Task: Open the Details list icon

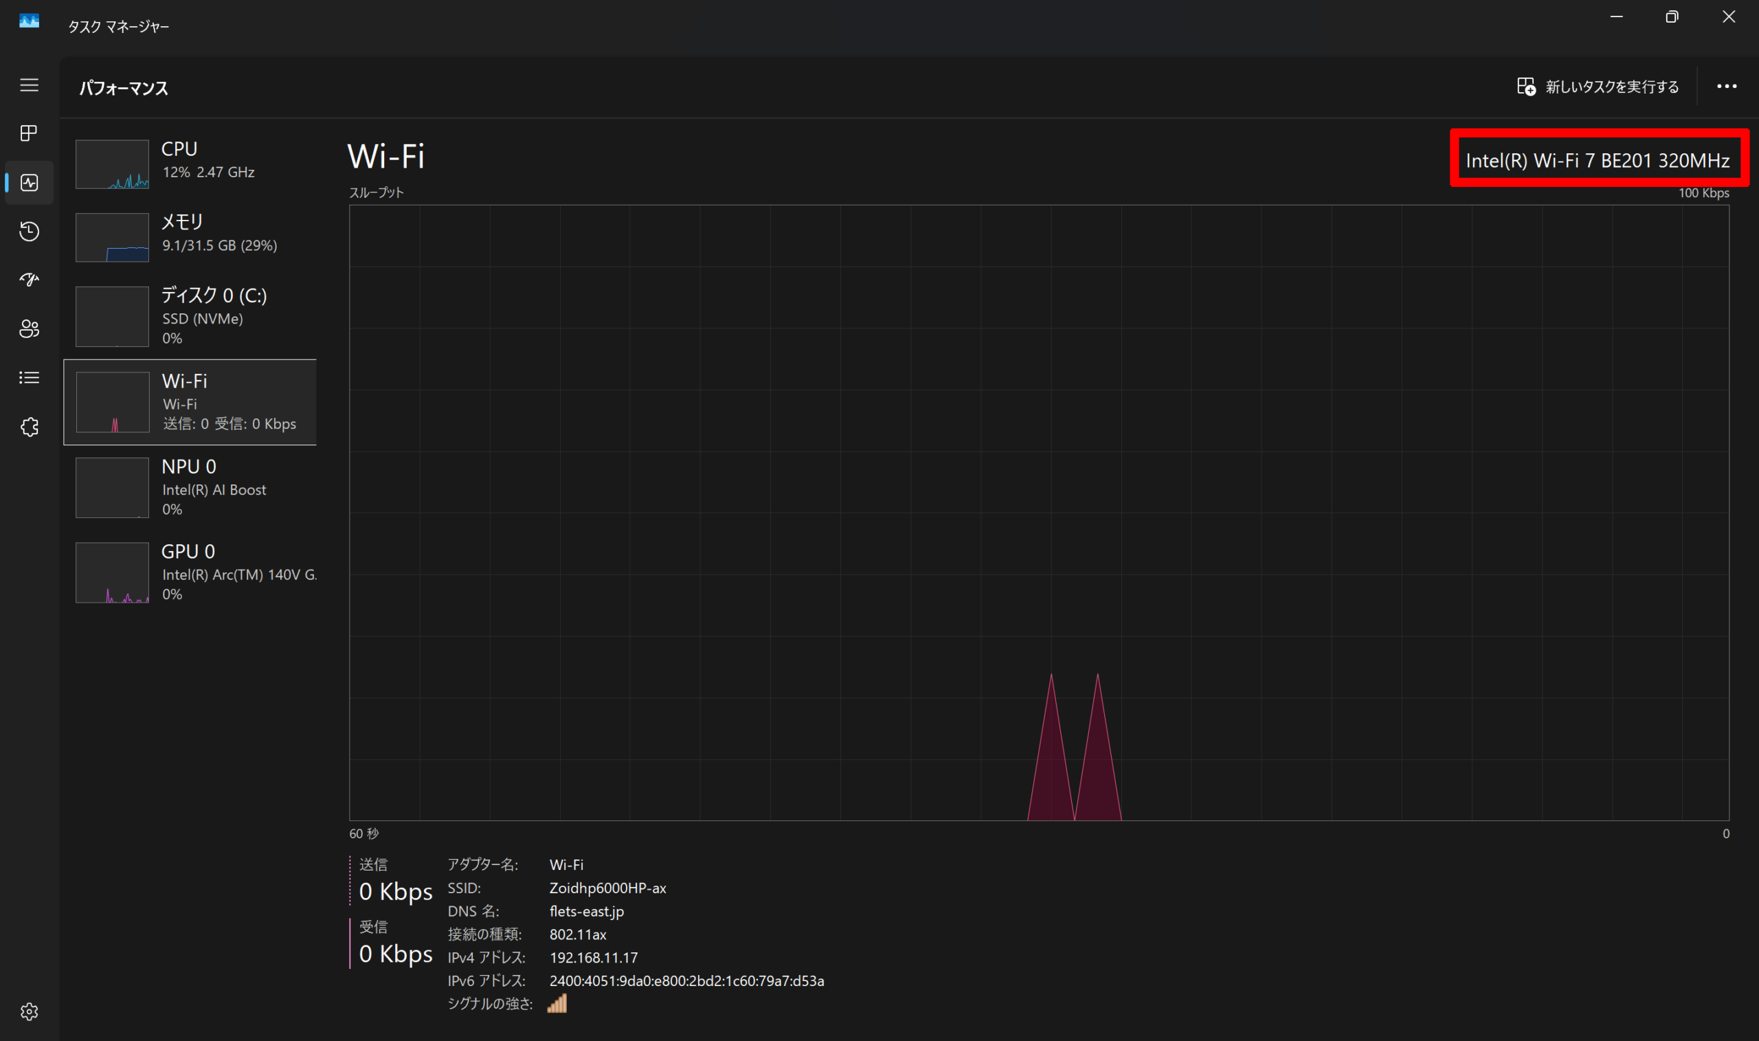Action: pos(29,378)
